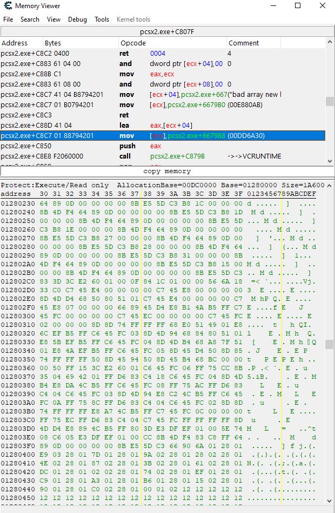Viewport: 335px width, 513px height.
Task: Select the 'and dword ptr [ecx+04],00' row
Action: click(x=163, y=63)
